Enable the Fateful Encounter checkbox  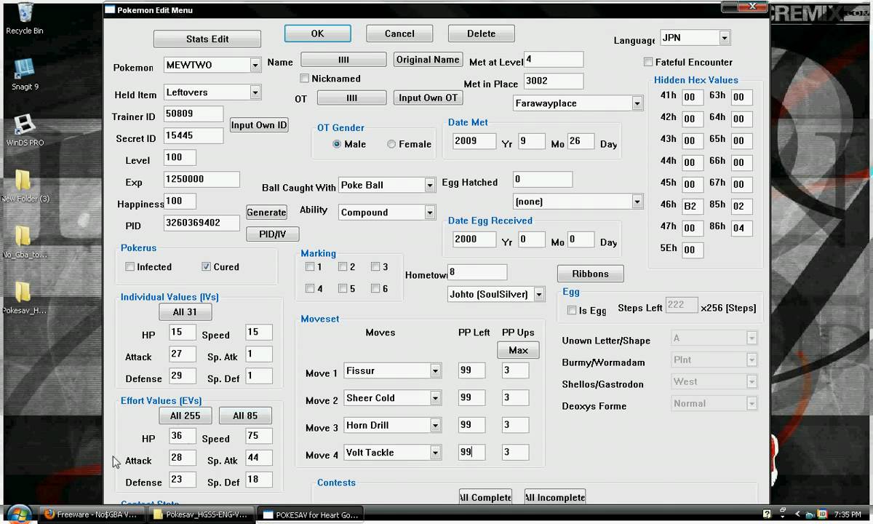(x=648, y=62)
